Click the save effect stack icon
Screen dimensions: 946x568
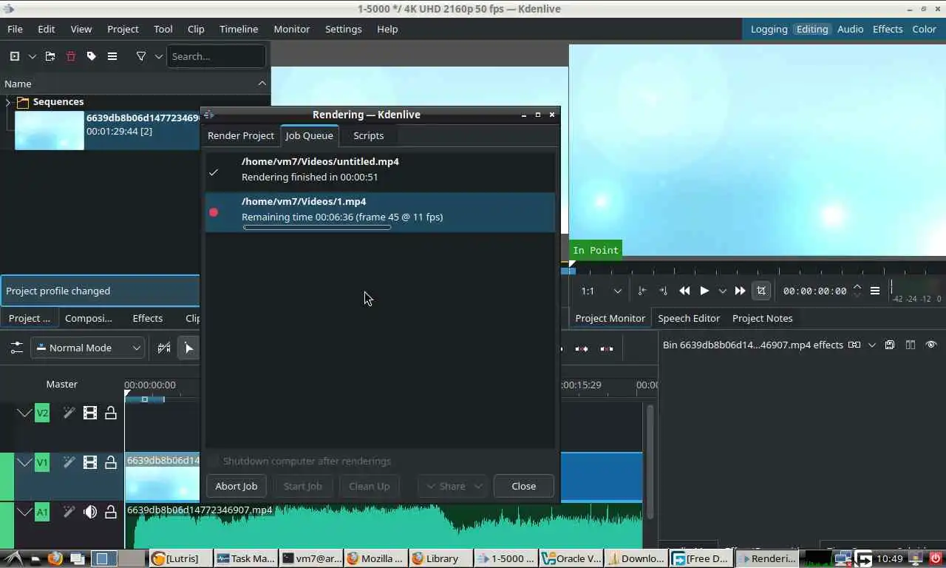coord(890,345)
